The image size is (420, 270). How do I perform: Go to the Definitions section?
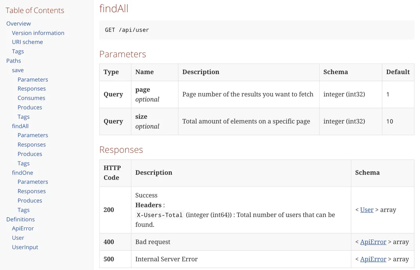pos(20,219)
